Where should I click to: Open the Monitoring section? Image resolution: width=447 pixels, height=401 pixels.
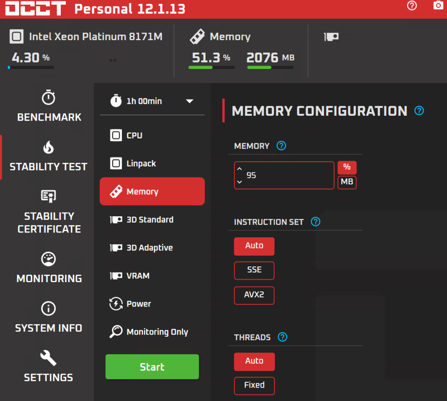click(x=49, y=268)
